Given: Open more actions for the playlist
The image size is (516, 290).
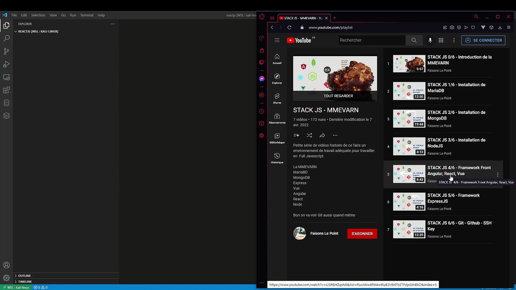Looking at the screenshot, I should tap(335, 135).
